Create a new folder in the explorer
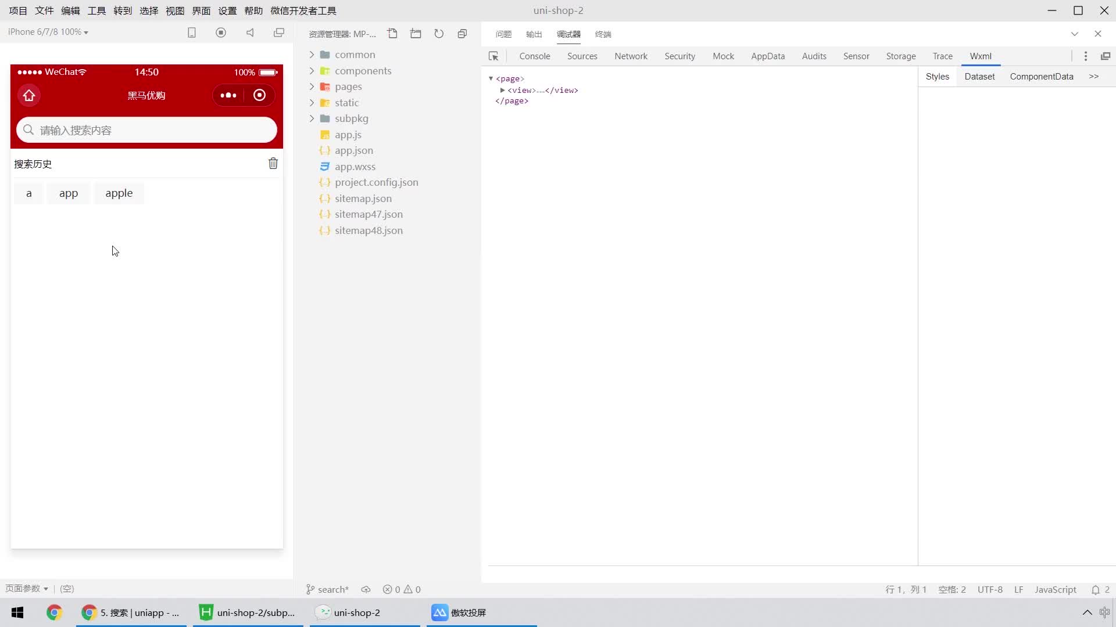Image resolution: width=1116 pixels, height=627 pixels. (x=416, y=34)
